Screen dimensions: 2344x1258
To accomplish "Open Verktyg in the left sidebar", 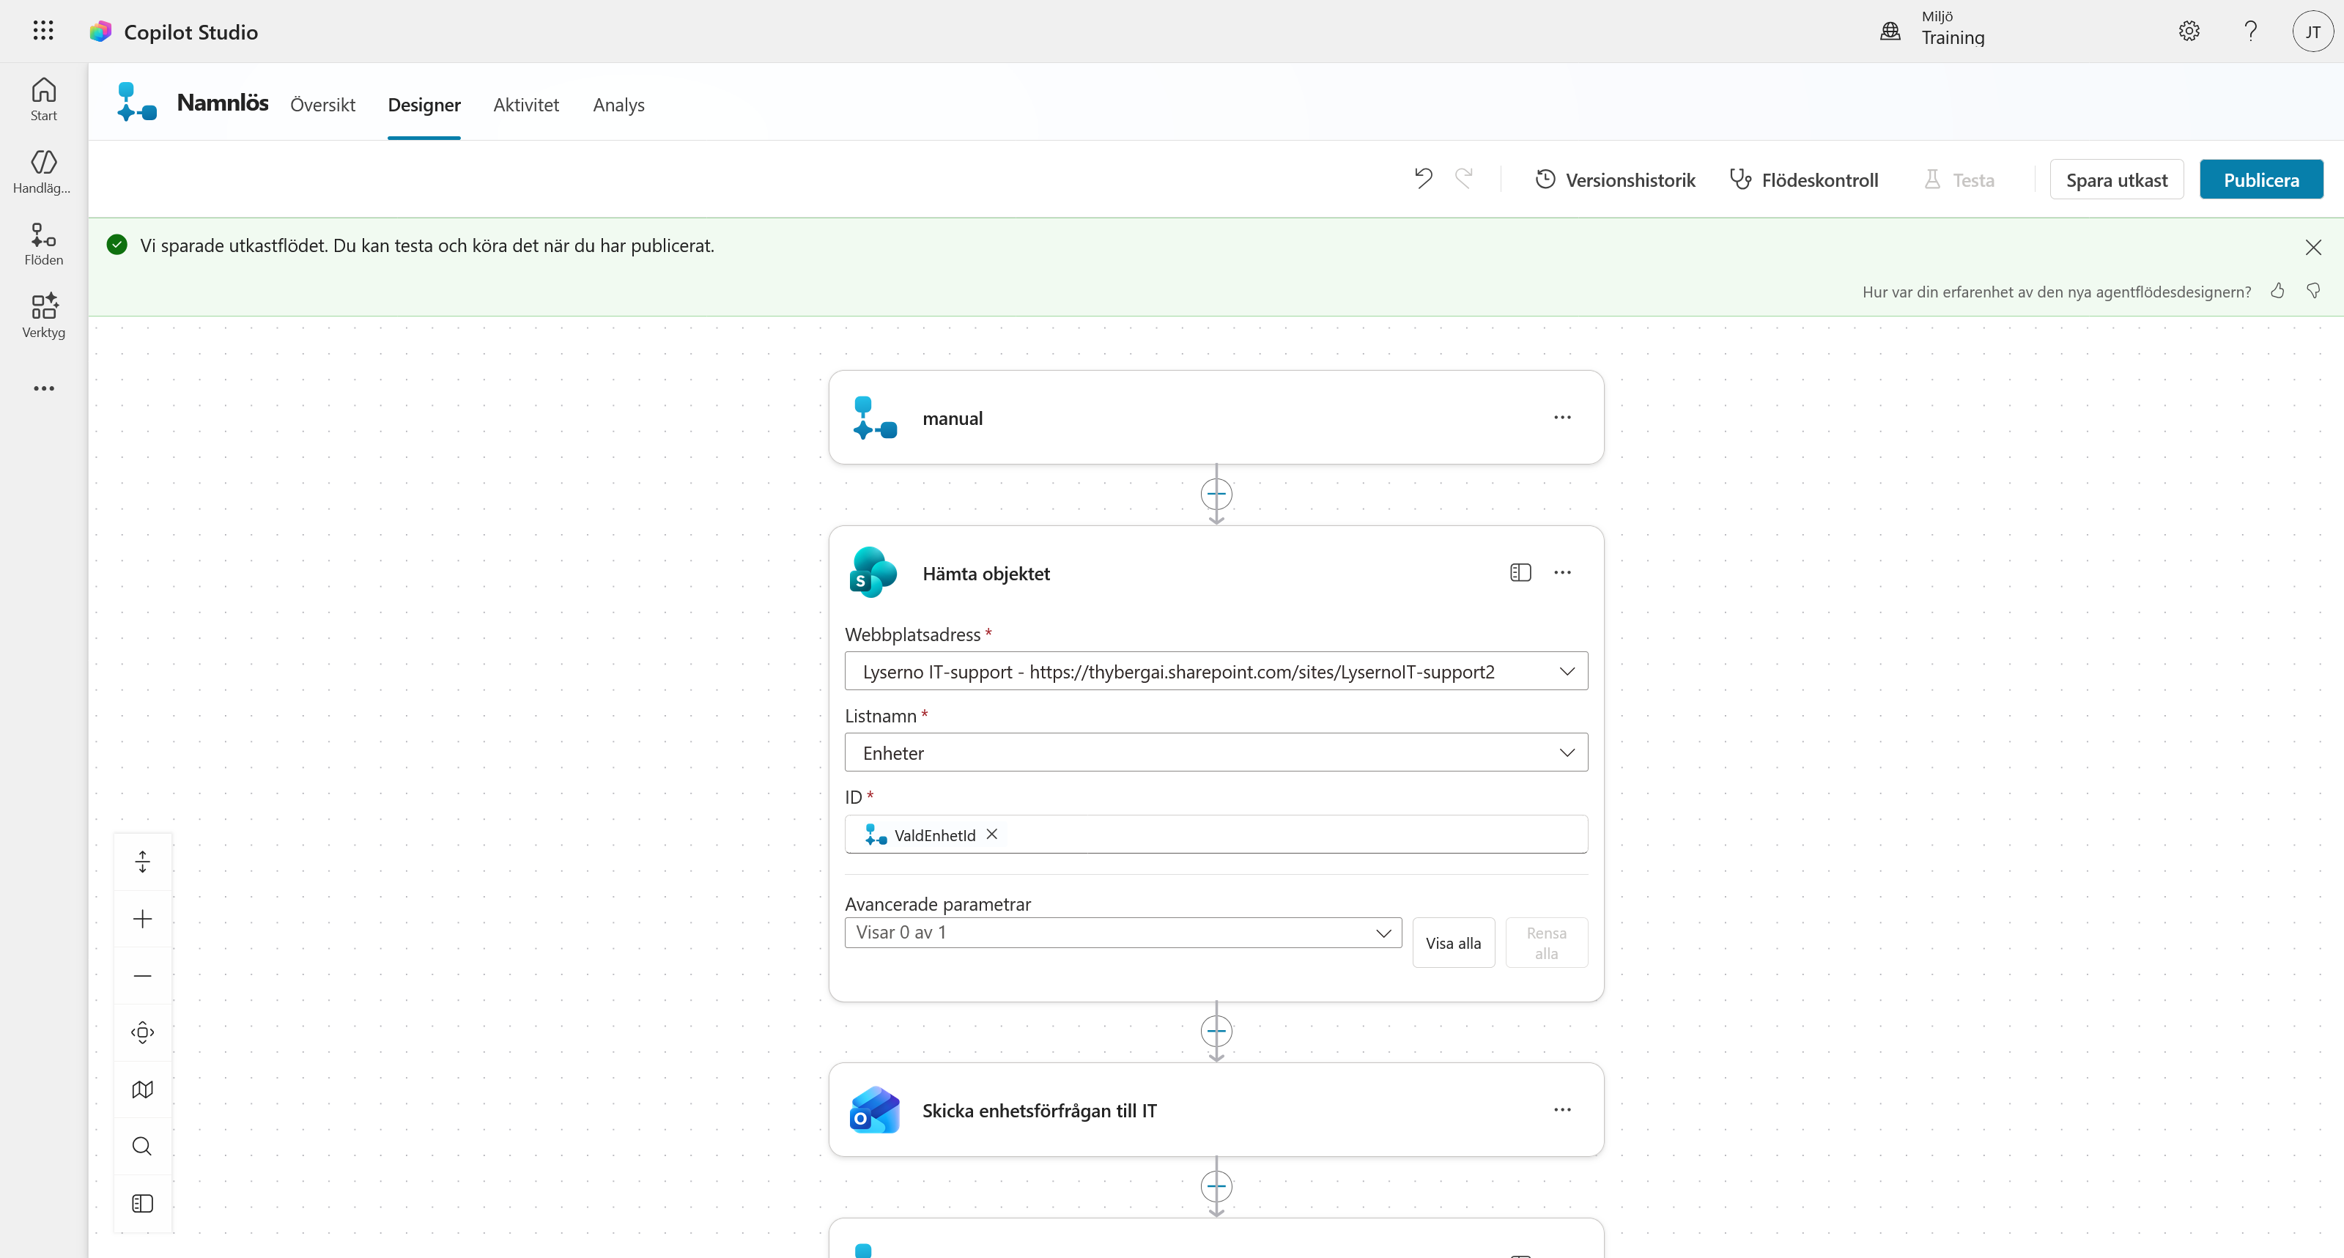I will pos(44,316).
